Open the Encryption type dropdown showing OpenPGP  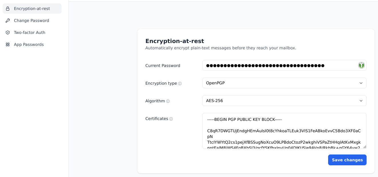tap(284, 83)
